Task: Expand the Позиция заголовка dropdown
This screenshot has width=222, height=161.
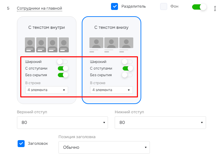Action: (104, 147)
